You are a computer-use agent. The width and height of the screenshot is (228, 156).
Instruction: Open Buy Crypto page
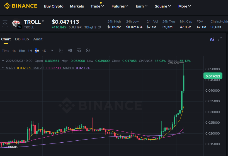point(54,6)
